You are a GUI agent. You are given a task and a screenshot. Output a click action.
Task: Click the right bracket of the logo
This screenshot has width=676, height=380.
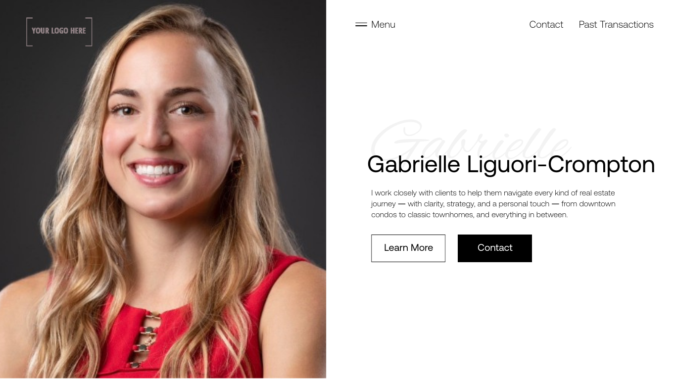pos(89,32)
